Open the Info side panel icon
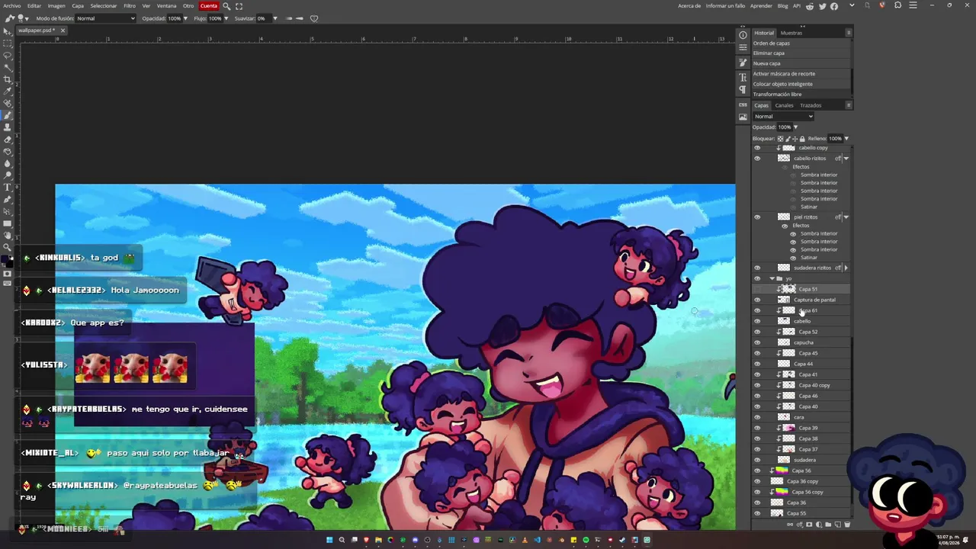 743,35
